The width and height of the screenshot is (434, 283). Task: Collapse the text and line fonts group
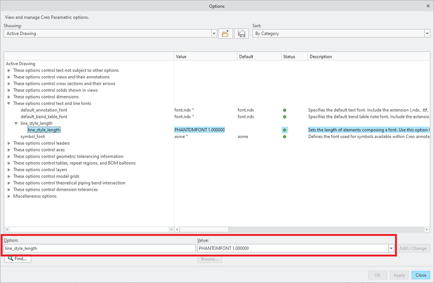9,103
